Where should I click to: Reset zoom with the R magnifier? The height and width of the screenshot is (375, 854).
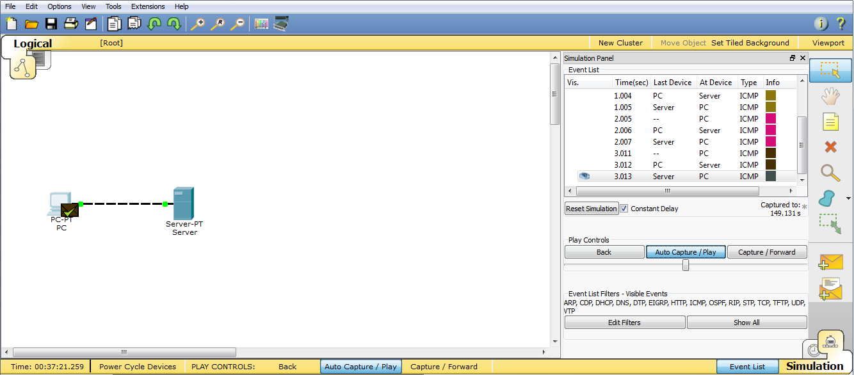218,24
